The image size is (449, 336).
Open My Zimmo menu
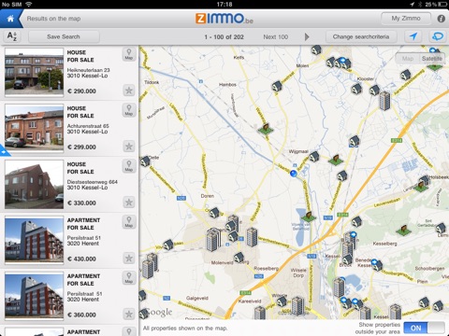click(406, 19)
